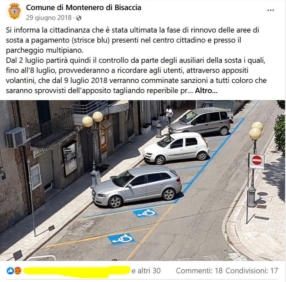The image size is (286, 282).
Task: View shares via Condivisioni: 17
Action: (252, 271)
